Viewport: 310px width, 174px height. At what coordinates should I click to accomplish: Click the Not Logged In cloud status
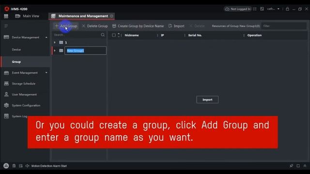(238, 9)
